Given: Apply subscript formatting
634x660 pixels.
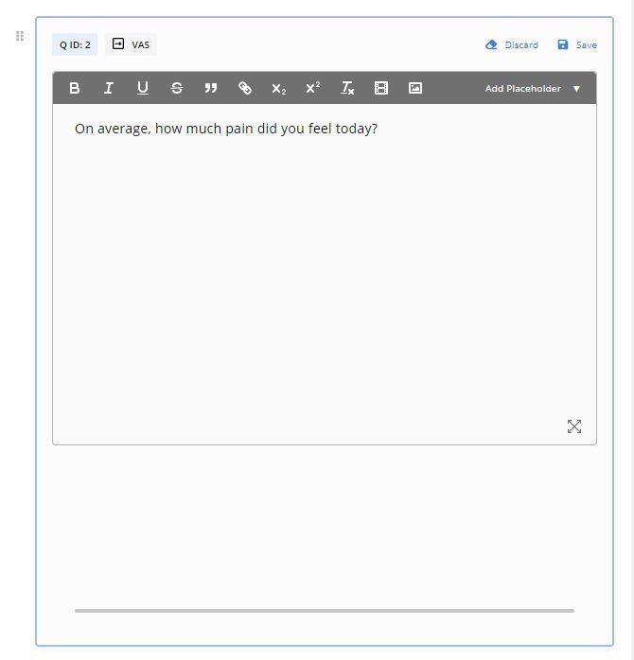Looking at the screenshot, I should click(x=279, y=88).
